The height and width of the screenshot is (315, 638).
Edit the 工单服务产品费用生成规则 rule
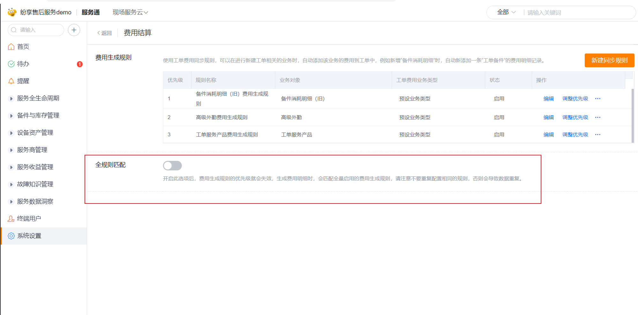point(548,134)
